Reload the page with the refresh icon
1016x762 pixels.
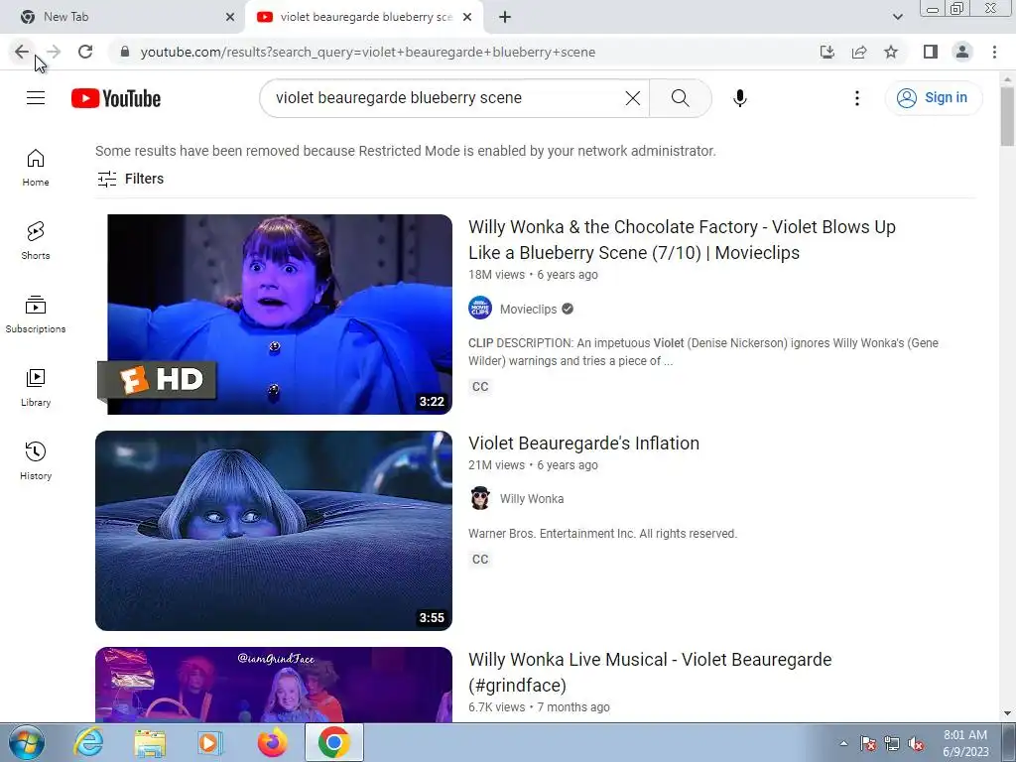(85, 52)
